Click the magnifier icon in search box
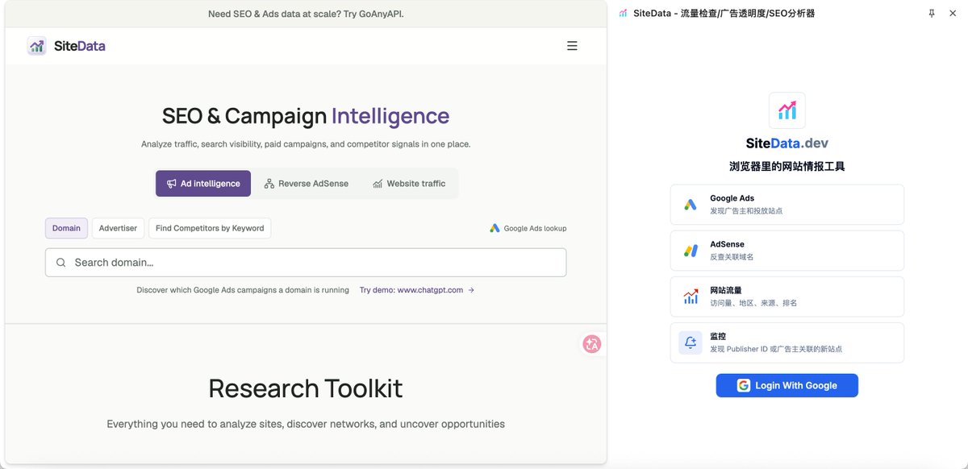The width and height of the screenshot is (968, 469). click(61, 263)
